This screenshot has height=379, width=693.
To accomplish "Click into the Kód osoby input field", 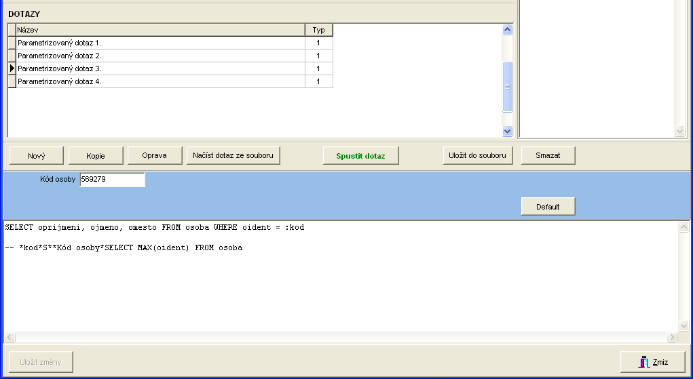I will [x=111, y=180].
